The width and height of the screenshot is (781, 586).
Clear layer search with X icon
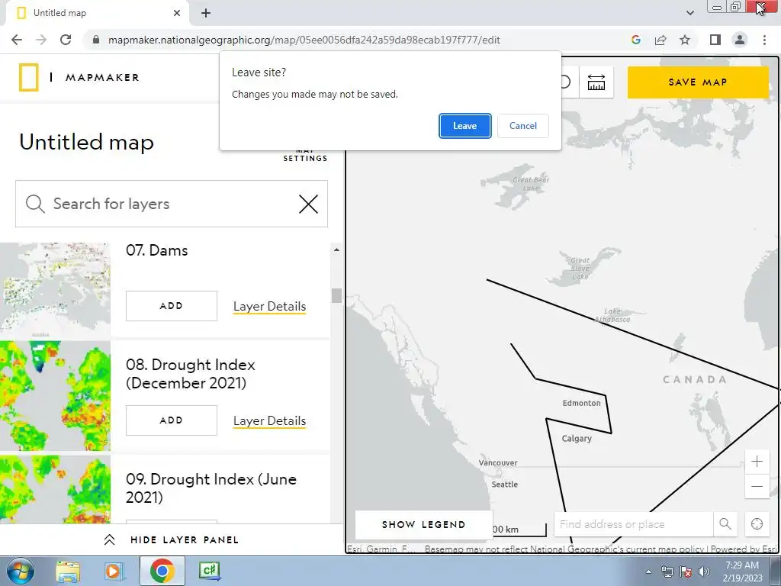[308, 204]
